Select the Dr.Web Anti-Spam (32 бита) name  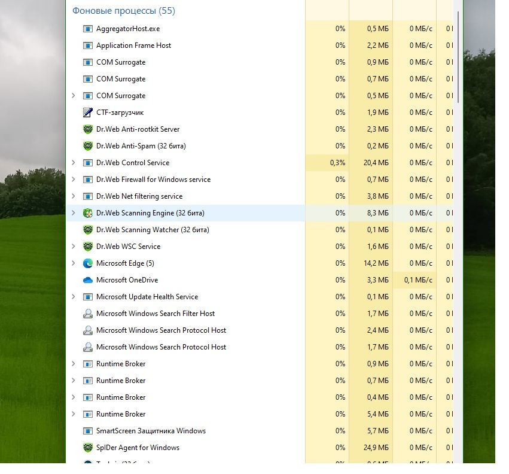coord(141,146)
